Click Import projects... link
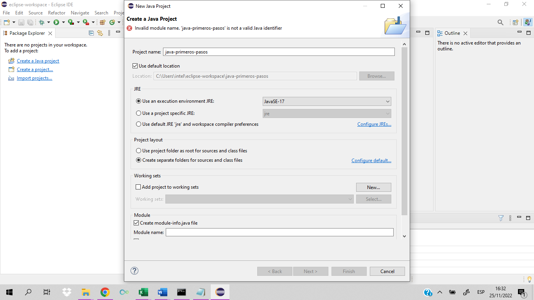This screenshot has width=534, height=300. 34,78
